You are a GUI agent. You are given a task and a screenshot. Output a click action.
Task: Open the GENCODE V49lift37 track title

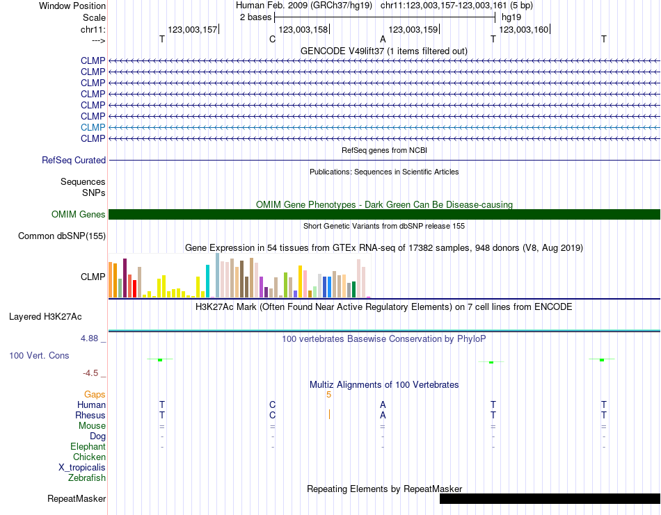click(383, 51)
